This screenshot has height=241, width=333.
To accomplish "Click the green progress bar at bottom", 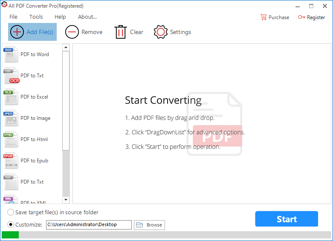I will (x=10, y=235).
